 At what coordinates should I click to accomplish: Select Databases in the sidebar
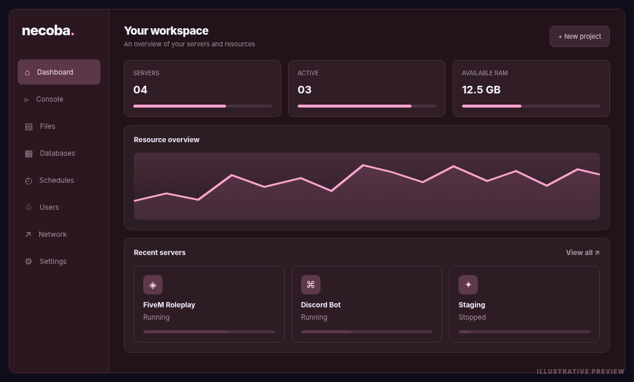pos(59,153)
